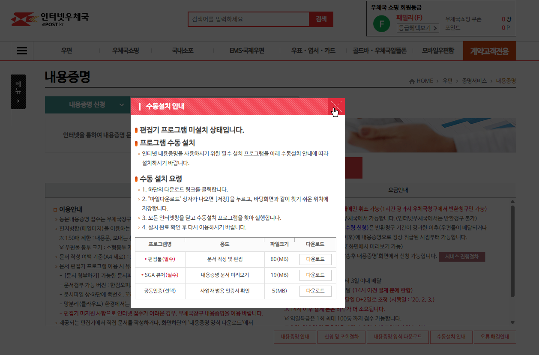The width and height of the screenshot is (539, 355).
Task: Click the 문서 작성 및 편집 cell
Action: 225,260
